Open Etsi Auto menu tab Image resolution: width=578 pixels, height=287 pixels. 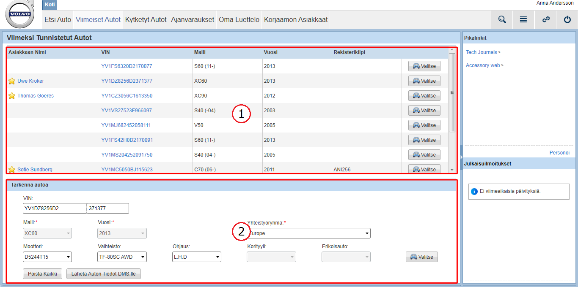(58, 19)
